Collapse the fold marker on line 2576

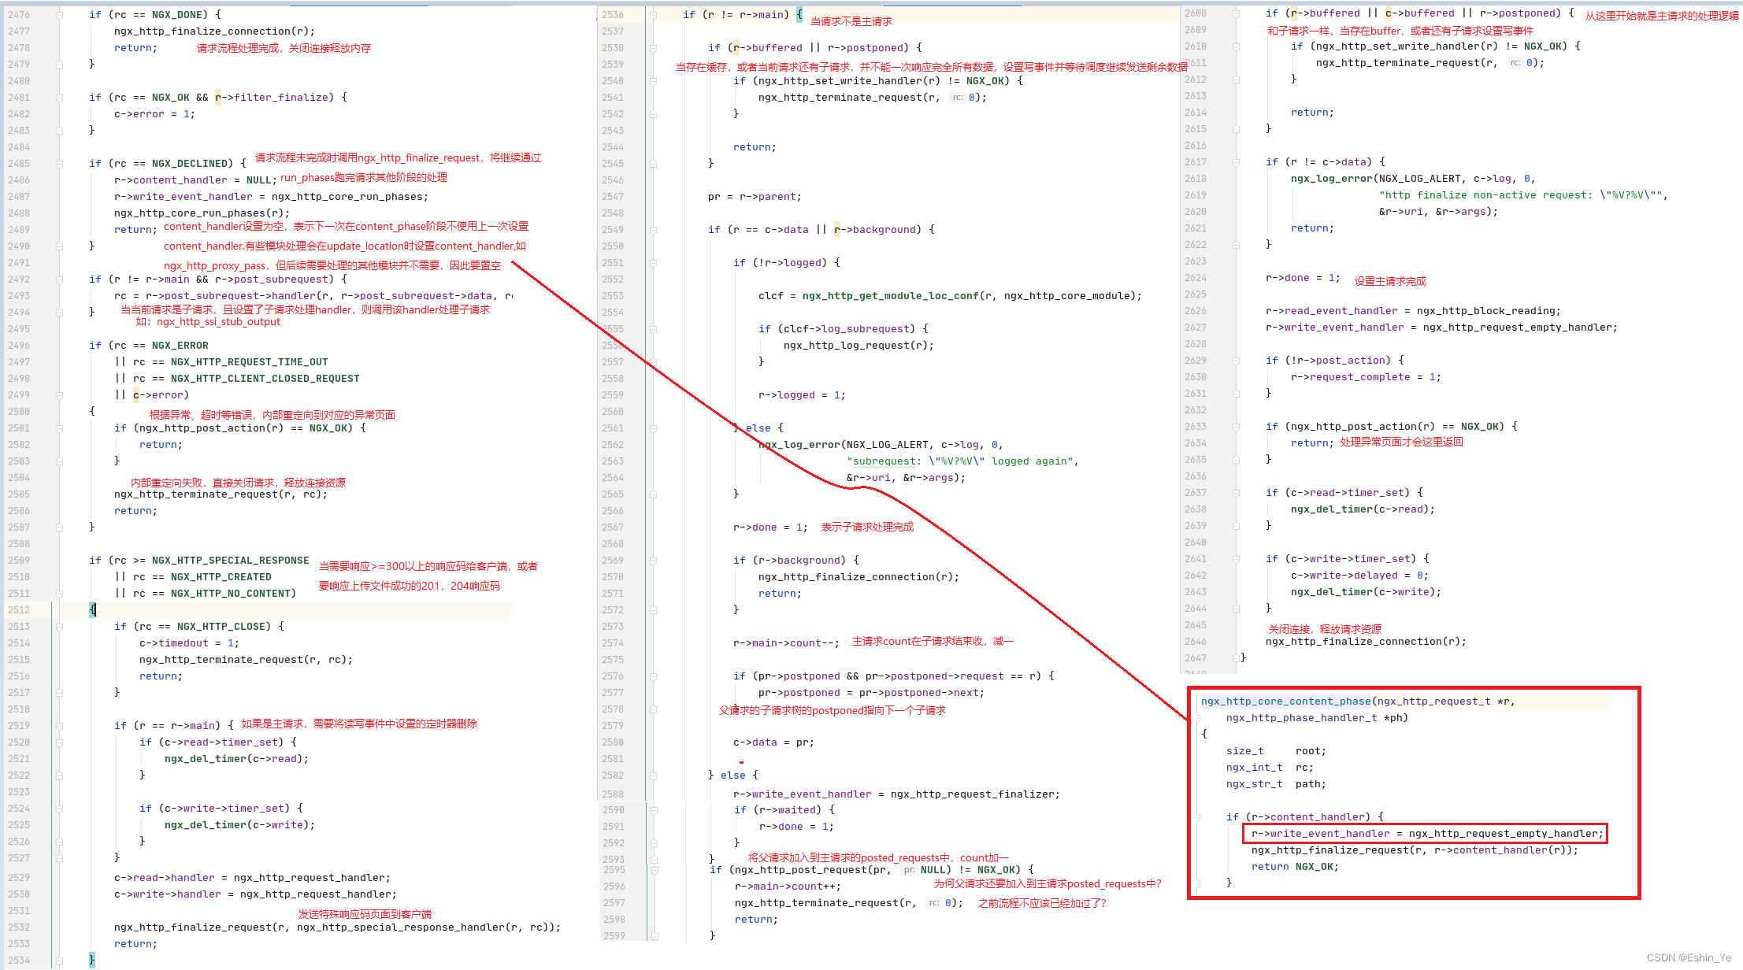653,676
